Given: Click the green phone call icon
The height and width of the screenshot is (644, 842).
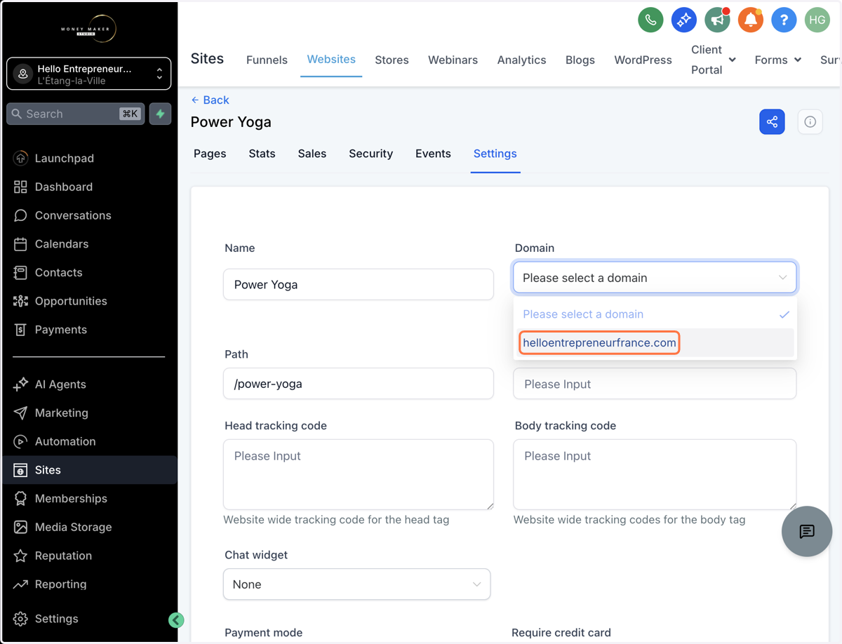Looking at the screenshot, I should tap(650, 20).
